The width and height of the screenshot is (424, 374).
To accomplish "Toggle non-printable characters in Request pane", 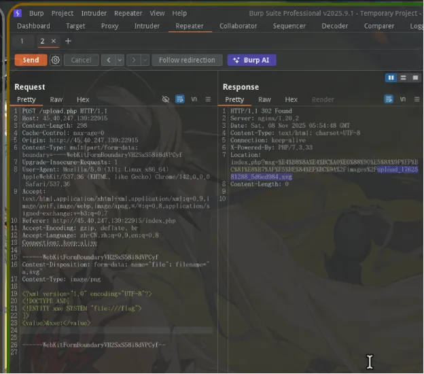I will click(x=194, y=99).
